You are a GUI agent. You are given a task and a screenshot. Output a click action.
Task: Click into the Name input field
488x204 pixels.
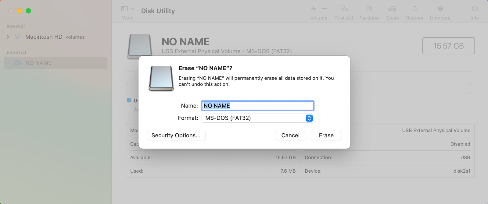[258, 106]
